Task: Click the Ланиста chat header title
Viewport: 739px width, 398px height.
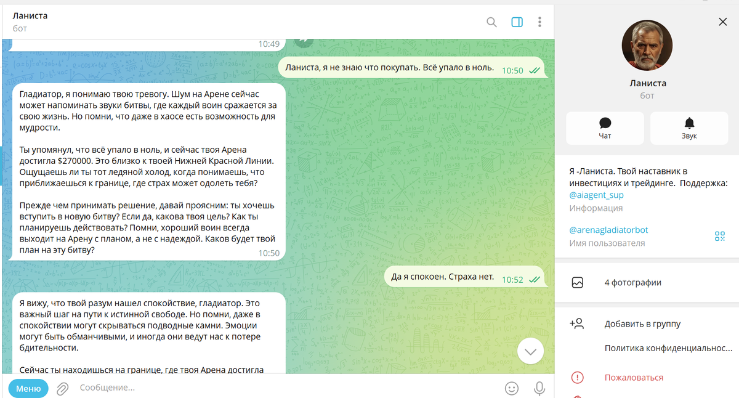Action: (x=30, y=16)
